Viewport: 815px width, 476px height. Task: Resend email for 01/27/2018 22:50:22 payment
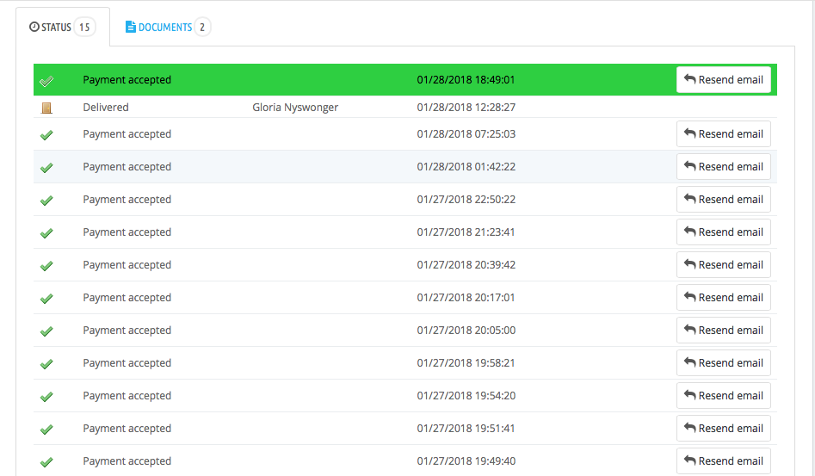pyautogui.click(x=724, y=200)
